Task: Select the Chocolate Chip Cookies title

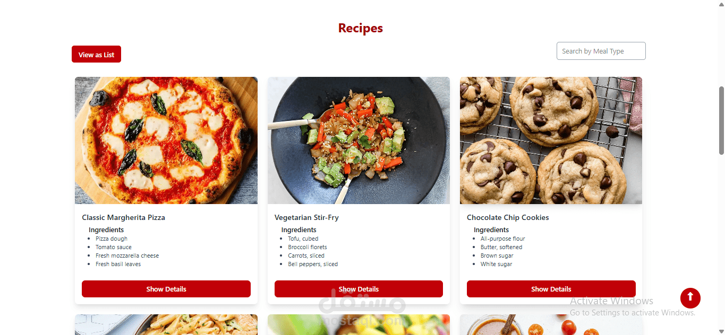Action: [508, 217]
